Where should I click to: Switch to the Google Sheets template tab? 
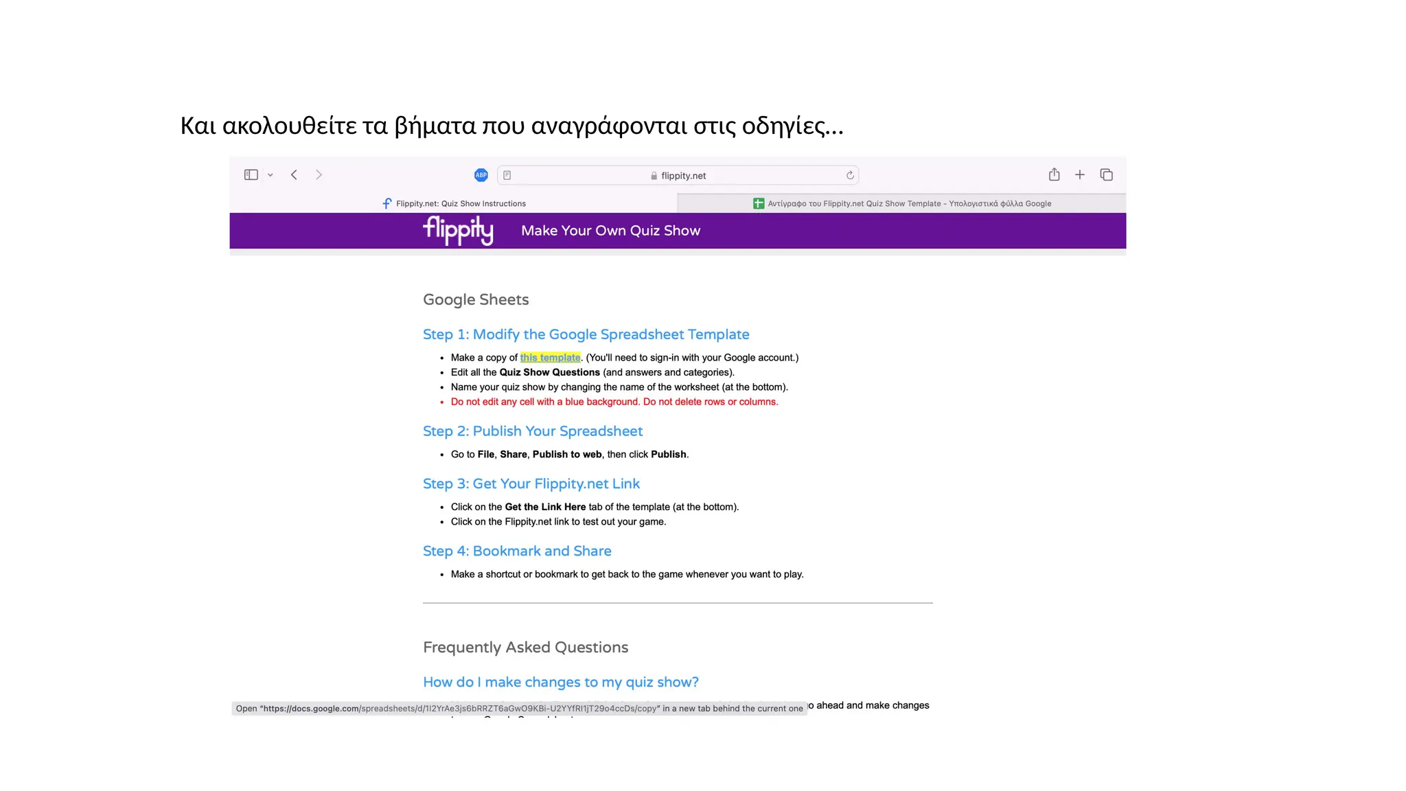coord(901,203)
